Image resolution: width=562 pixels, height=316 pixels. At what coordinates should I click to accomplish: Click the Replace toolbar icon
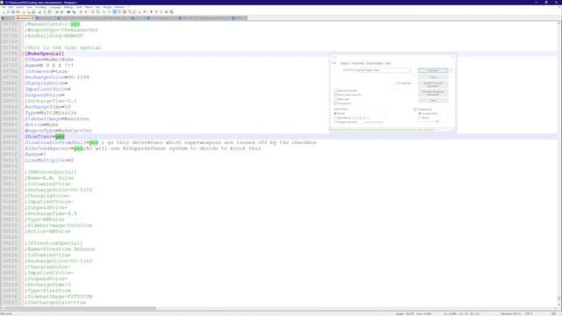click(x=74, y=11)
